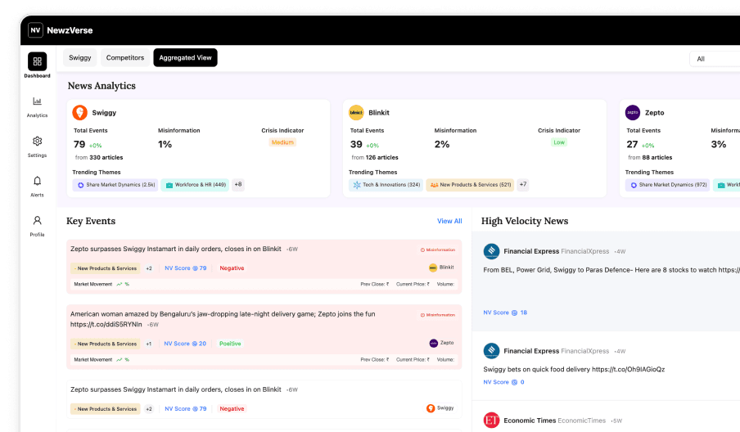Click New Products & Services tag on American woman event

(106, 344)
